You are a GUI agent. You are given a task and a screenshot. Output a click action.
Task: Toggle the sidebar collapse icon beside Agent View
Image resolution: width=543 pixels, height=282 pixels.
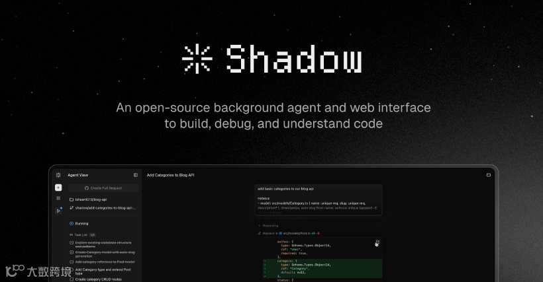135,175
